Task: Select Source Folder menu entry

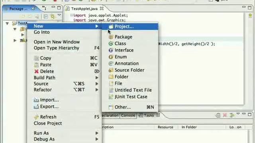Action: [130, 70]
